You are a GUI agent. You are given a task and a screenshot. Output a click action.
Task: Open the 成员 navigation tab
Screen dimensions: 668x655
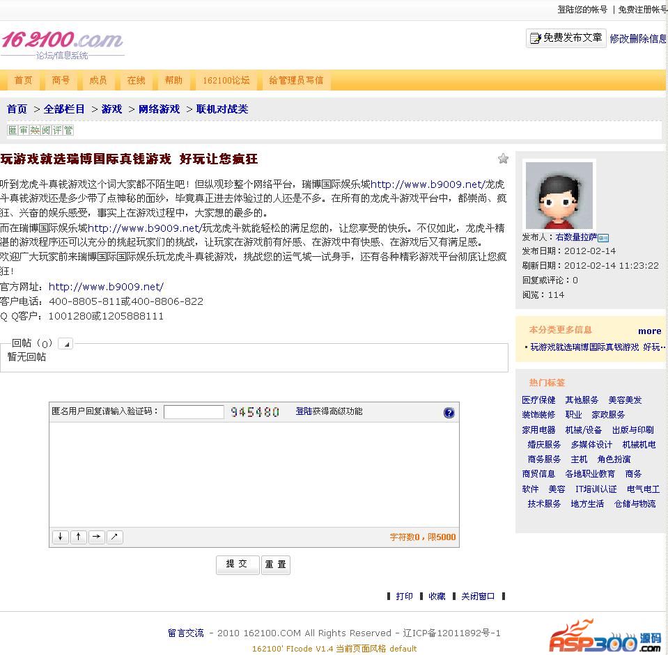point(98,81)
